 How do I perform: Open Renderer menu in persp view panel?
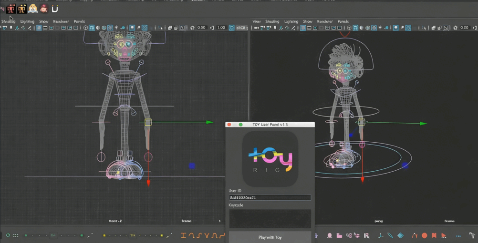pos(325,21)
